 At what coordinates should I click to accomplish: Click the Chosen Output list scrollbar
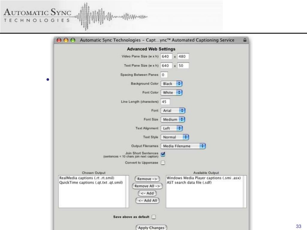127,191
